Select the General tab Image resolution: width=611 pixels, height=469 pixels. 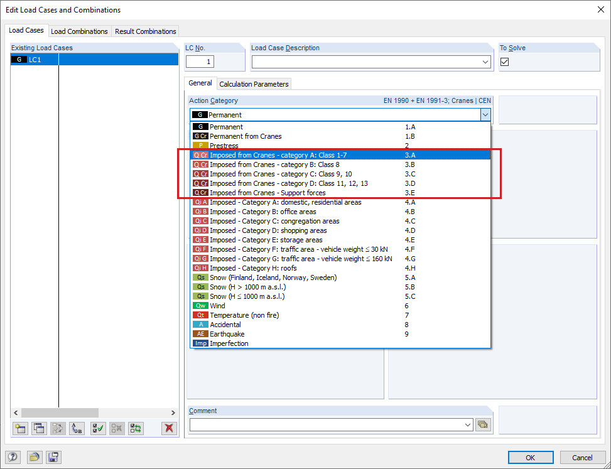click(x=200, y=83)
